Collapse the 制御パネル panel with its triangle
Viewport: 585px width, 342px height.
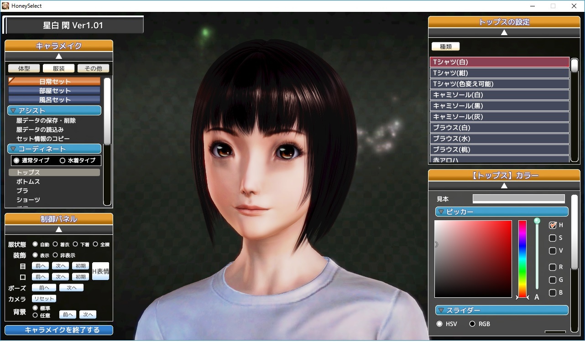(x=59, y=229)
